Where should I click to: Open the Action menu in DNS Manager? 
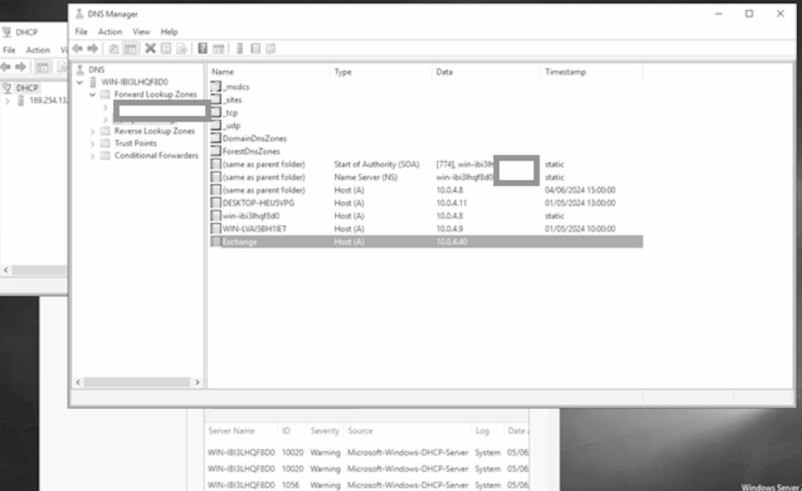point(110,32)
